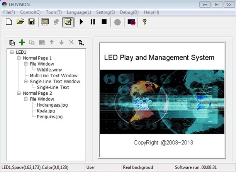Open the Tools(T) menu
Image resolution: width=236 pixels, height=172 pixels.
54,12
